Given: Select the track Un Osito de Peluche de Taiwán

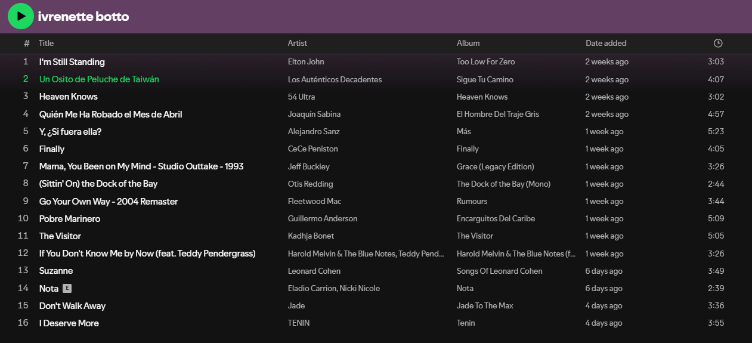Looking at the screenshot, I should (x=99, y=79).
